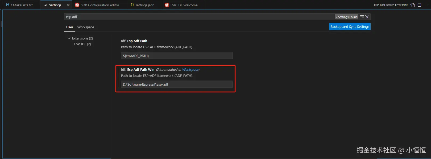The height and width of the screenshot is (159, 431).
Task: Select the User settings scope tab
Action: coord(70,27)
